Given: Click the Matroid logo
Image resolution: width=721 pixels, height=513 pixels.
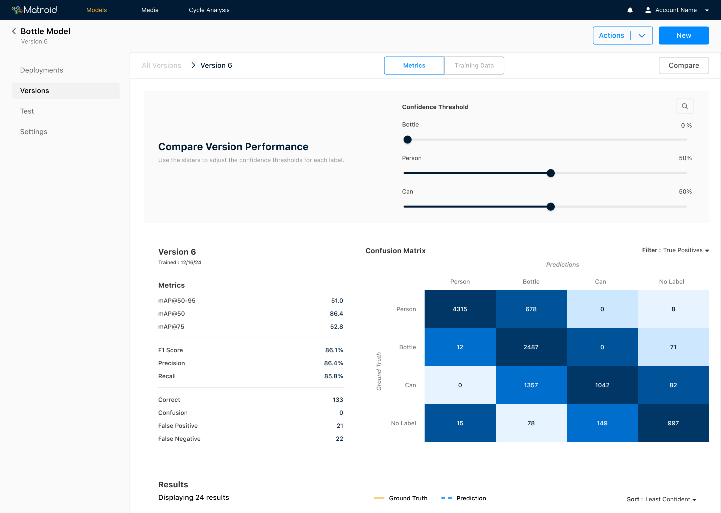Looking at the screenshot, I should [34, 10].
